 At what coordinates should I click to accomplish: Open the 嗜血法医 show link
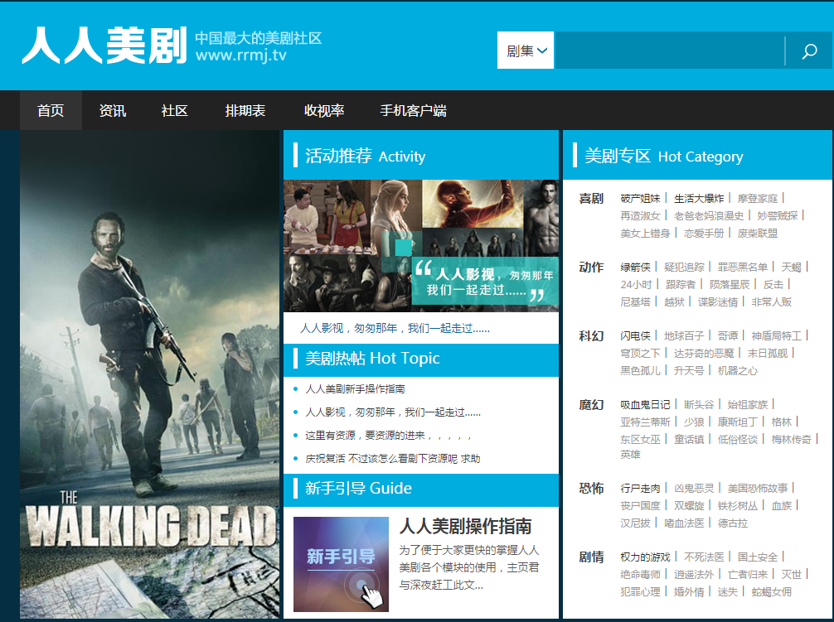coord(684,523)
